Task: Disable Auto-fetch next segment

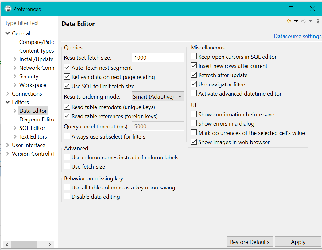Action: (67, 68)
